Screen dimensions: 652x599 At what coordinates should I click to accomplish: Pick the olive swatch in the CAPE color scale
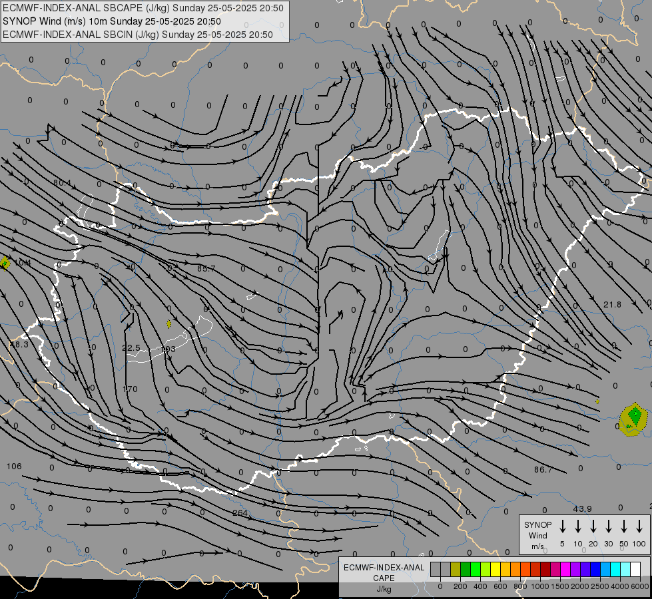[456, 569]
